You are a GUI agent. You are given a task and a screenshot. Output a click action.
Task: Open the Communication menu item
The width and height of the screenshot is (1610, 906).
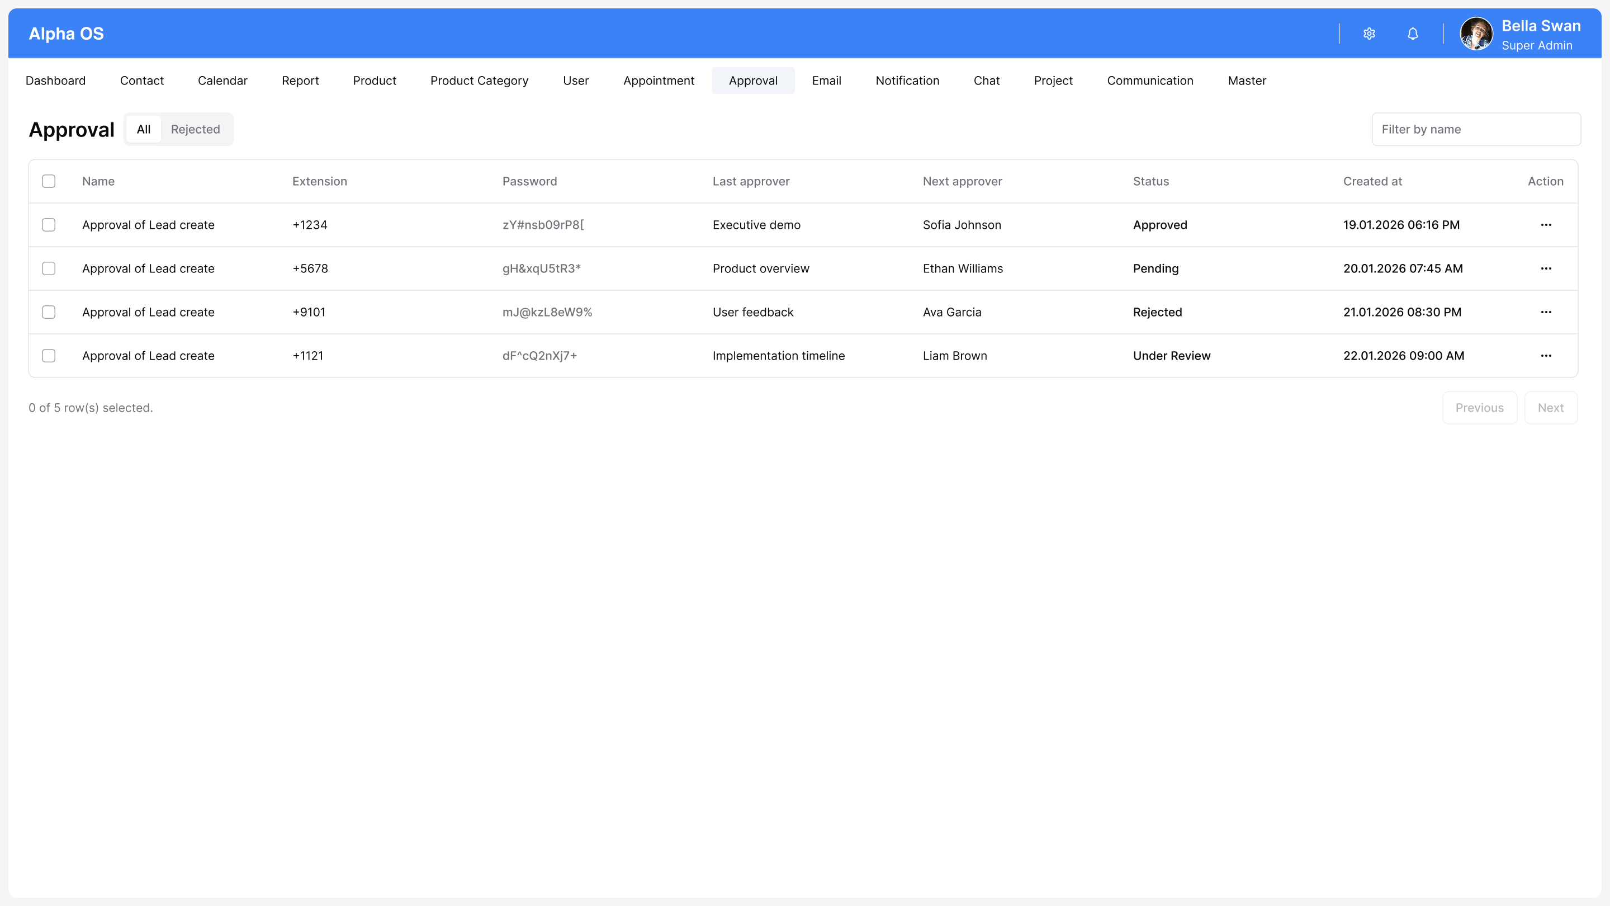pos(1150,81)
